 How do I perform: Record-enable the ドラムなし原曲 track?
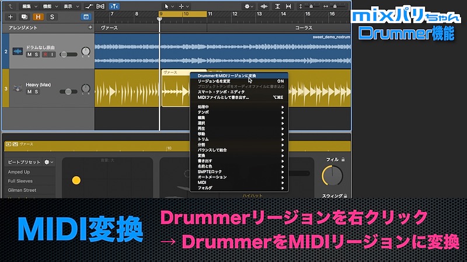(46, 54)
